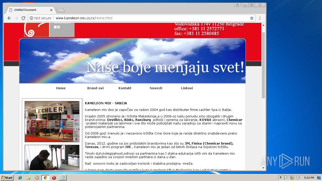Click the volume speaker tray icon
This screenshot has width=322, height=181.
tap(298, 178)
